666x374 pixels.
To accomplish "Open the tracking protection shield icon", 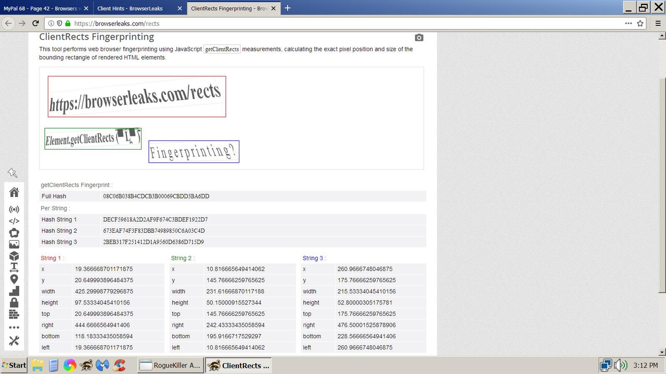I will pos(59,23).
